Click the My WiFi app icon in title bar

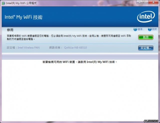(x=3, y=3)
